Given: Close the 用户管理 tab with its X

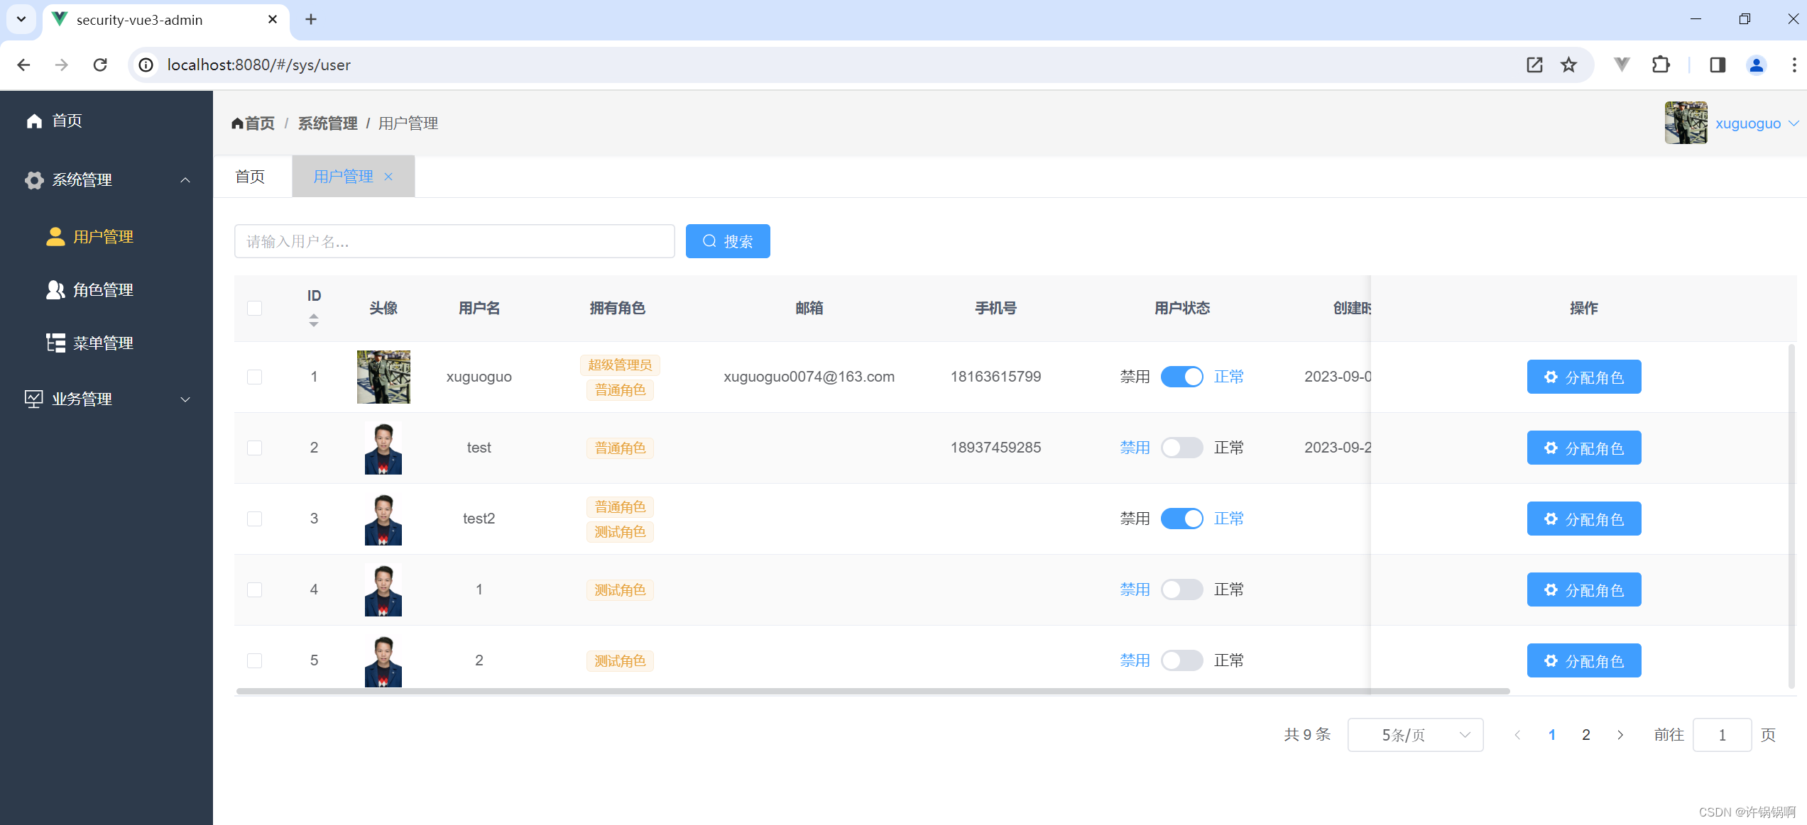Looking at the screenshot, I should [x=388, y=177].
